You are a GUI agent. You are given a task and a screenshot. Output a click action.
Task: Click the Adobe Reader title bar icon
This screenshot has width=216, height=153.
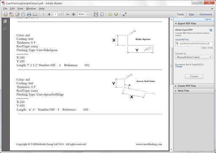pyautogui.click(x=3, y=3)
